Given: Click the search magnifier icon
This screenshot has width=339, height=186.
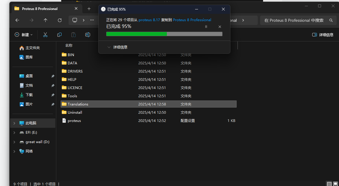Looking at the screenshot, I should (x=331, y=20).
